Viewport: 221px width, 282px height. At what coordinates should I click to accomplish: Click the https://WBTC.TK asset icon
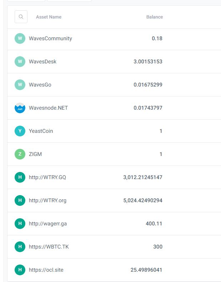[20, 247]
